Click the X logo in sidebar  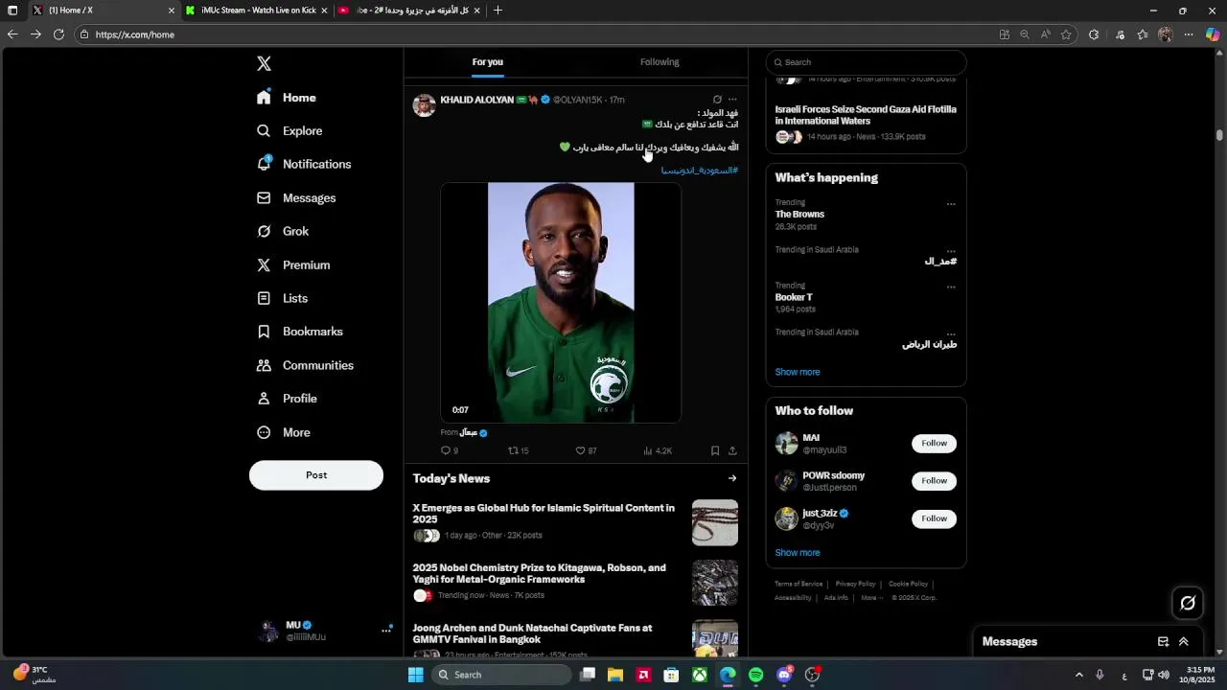[x=265, y=64]
